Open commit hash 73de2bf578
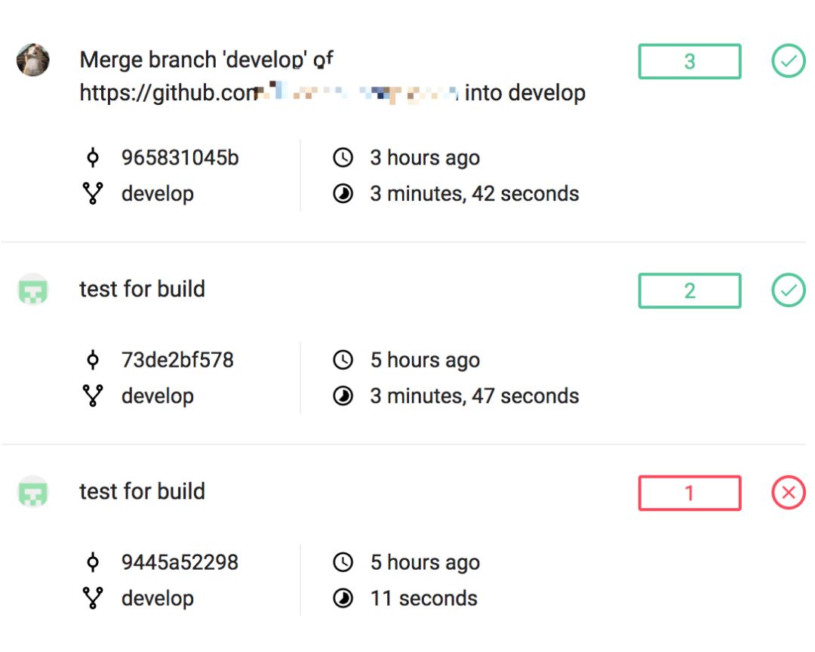Screen dimensions: 815x652 click(177, 360)
